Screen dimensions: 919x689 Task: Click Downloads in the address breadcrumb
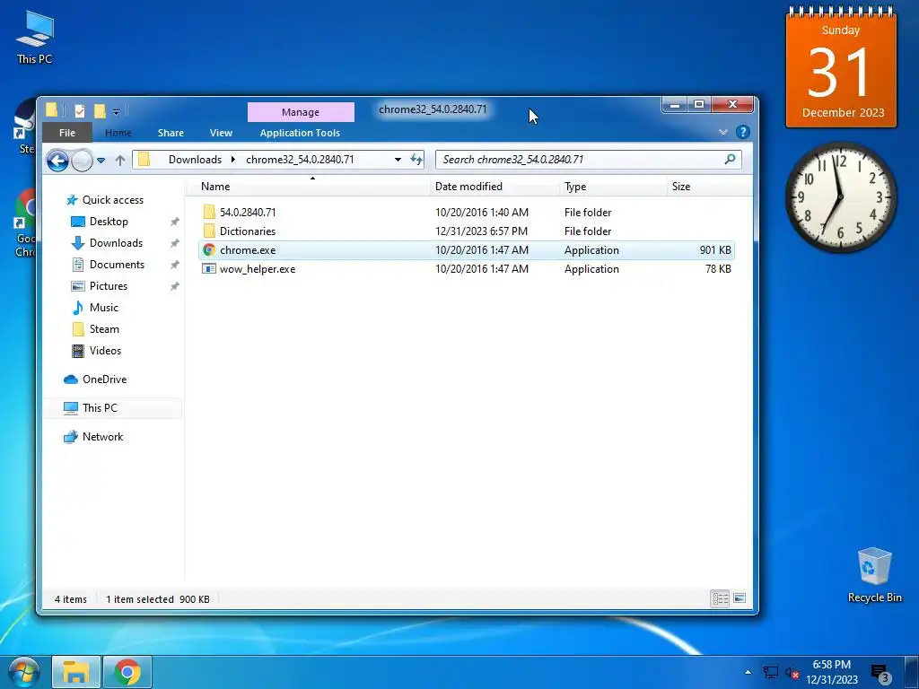[x=195, y=160]
